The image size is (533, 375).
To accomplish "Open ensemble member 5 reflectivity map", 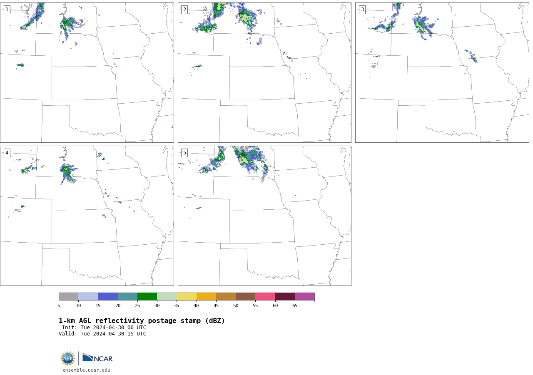I will (264, 216).
